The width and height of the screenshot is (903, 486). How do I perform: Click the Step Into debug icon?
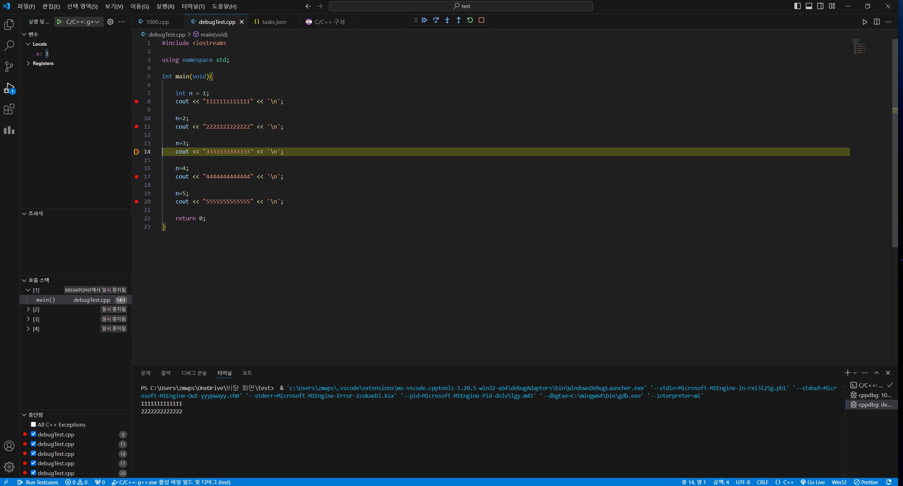(447, 20)
